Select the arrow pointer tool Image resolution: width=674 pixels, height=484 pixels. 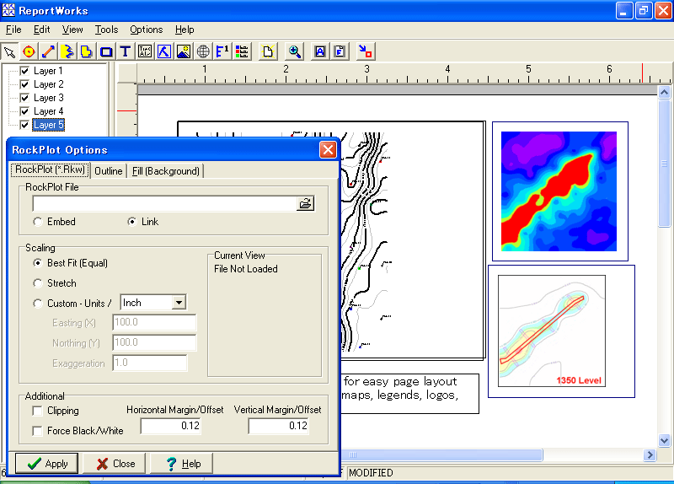point(9,52)
